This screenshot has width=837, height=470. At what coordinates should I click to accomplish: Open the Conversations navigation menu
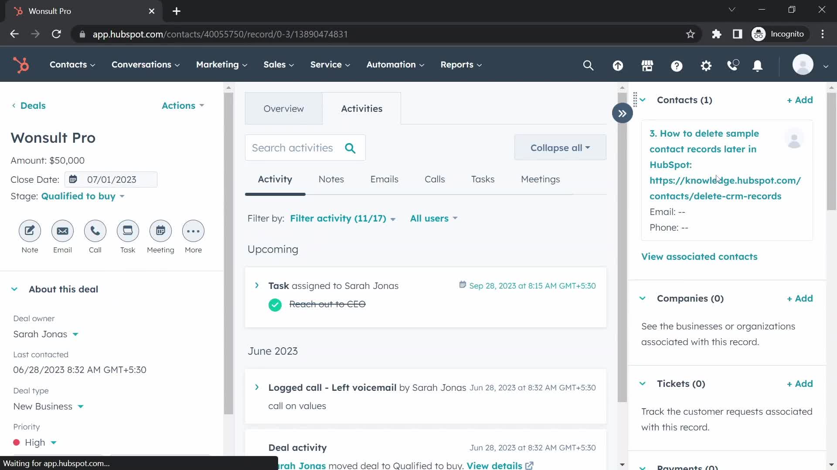[x=146, y=65]
